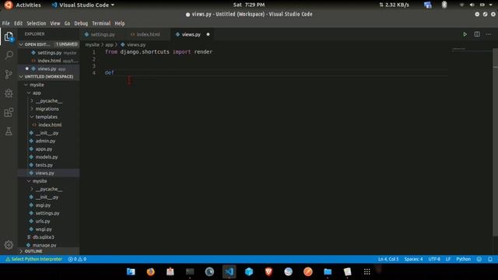
Task: Open the Explorer view in activity bar
Action: [9, 37]
